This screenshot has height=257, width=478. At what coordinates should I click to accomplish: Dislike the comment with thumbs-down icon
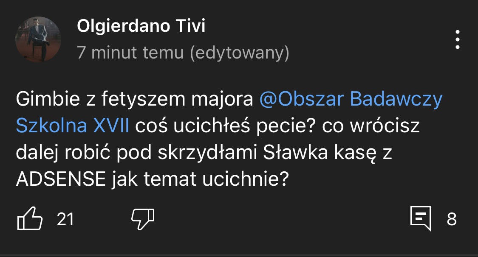pos(142,219)
